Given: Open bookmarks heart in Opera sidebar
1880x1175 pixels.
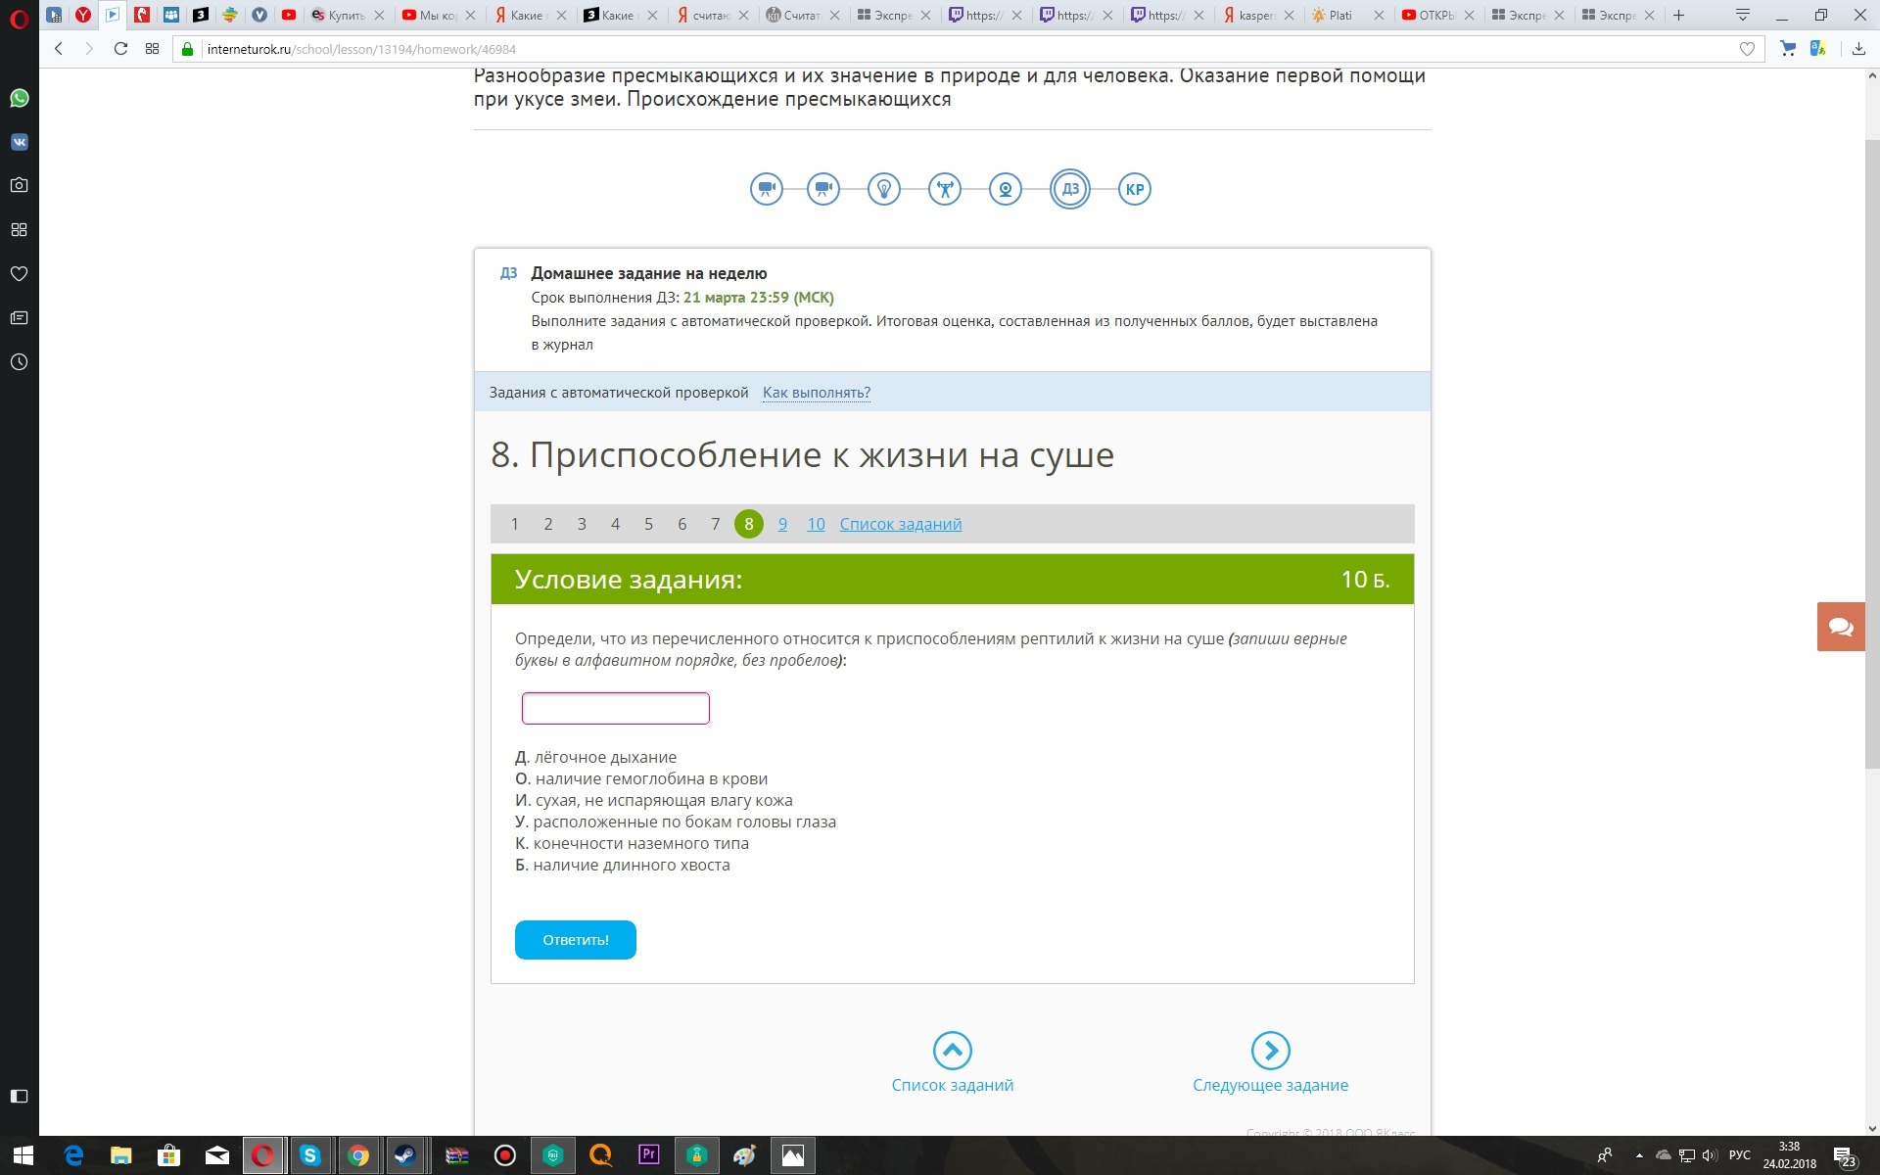Looking at the screenshot, I should (x=20, y=273).
